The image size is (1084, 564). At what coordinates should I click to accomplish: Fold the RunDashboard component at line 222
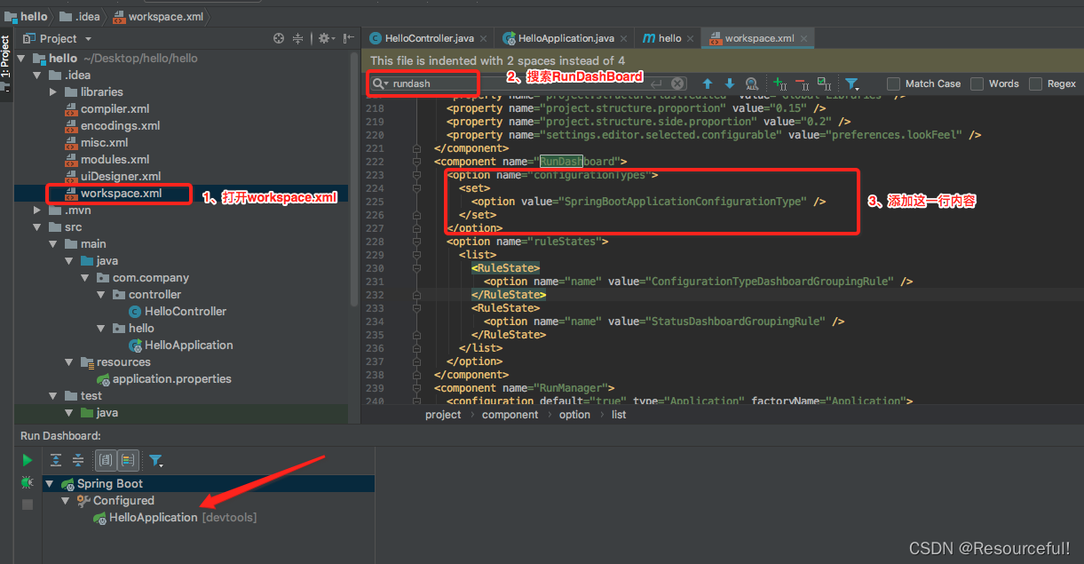[416, 162]
